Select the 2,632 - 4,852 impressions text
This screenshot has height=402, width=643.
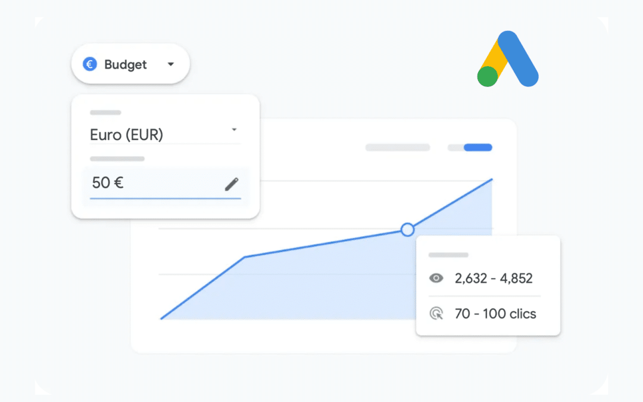(x=494, y=278)
